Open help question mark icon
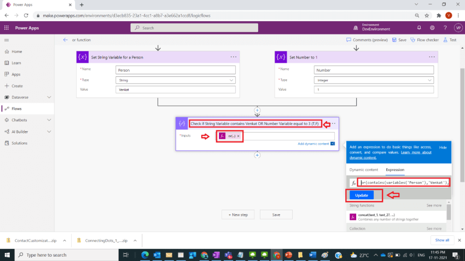Screen dimensions: 465x261 pos(445,27)
